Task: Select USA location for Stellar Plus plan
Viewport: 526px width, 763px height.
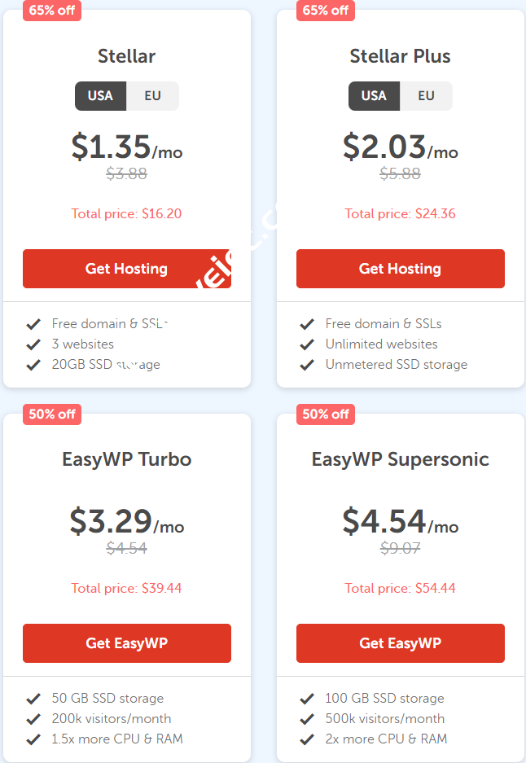Action: 374,96
